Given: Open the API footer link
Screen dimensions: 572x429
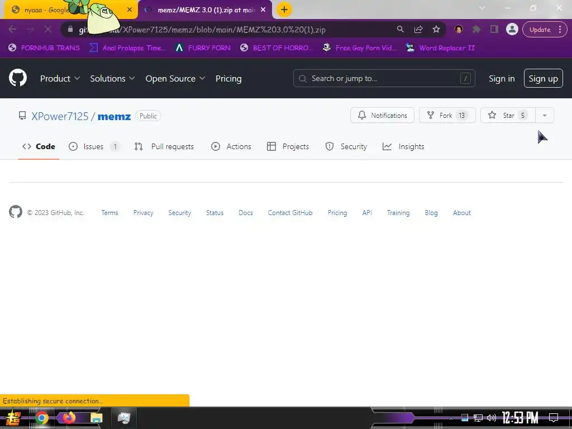Looking at the screenshot, I should coord(367,213).
